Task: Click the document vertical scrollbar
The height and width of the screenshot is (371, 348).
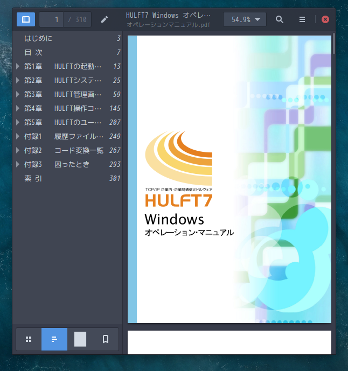Action: pos(334,44)
